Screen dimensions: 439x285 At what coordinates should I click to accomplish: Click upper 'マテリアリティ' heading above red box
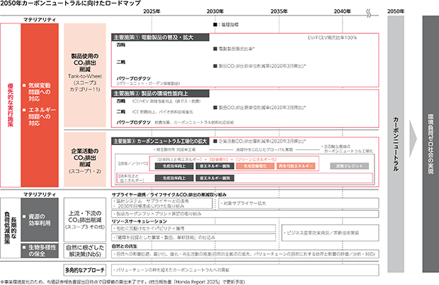[40, 20]
